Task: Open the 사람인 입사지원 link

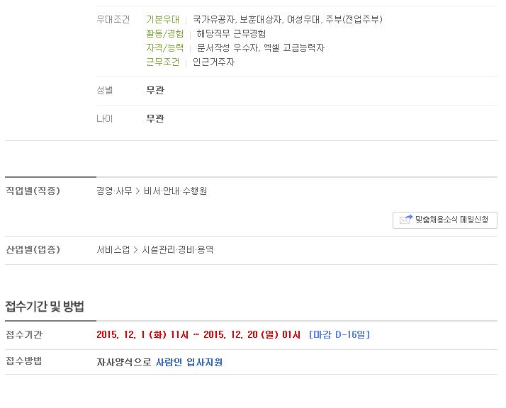Action: click(189, 362)
